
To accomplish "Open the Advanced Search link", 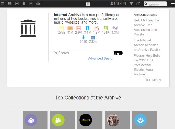I will point(101,58).
